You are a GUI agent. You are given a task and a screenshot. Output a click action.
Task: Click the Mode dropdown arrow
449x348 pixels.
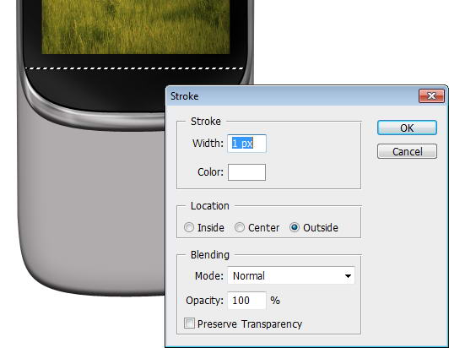[348, 276]
